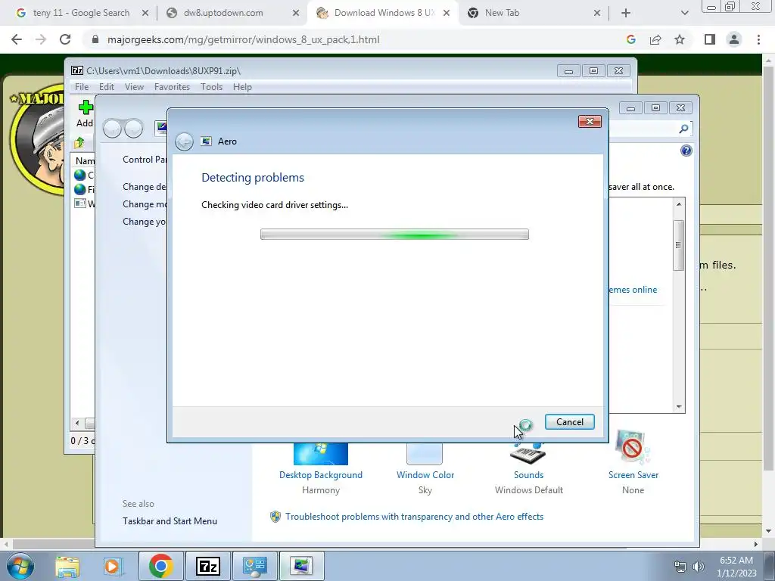Click the volume tray icon
The height and width of the screenshot is (581, 775).
pos(698,567)
